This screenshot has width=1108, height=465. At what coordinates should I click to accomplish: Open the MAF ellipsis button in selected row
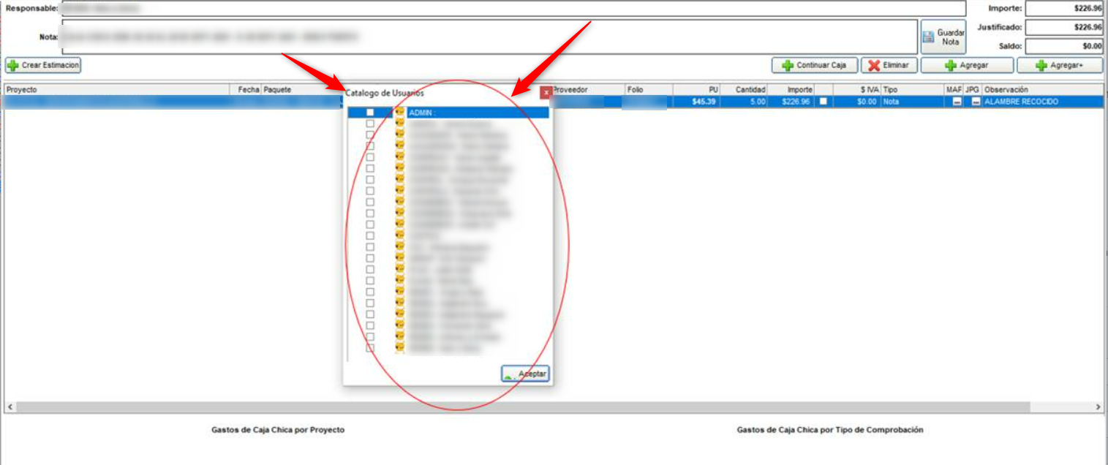957,102
